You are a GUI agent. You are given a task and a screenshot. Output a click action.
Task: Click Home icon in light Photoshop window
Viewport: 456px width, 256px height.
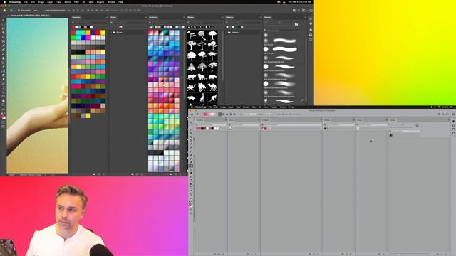(x=192, y=114)
